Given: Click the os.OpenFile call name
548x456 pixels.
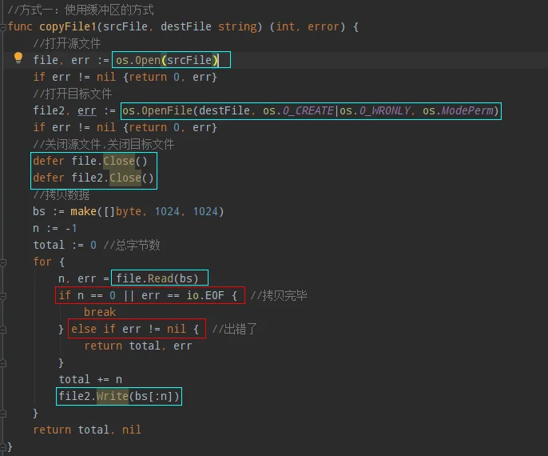Looking at the screenshot, I should click(x=157, y=110).
